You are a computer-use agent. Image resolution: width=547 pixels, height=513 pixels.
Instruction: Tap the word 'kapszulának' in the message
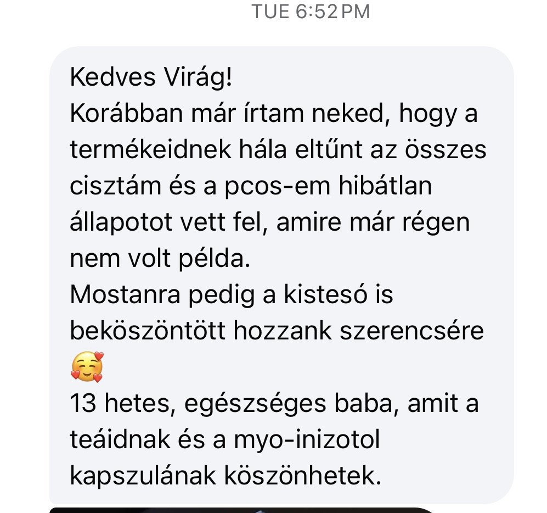coord(143,476)
